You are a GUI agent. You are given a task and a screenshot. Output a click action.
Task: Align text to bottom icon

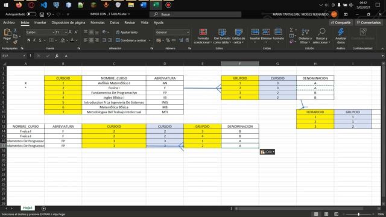[96, 32]
